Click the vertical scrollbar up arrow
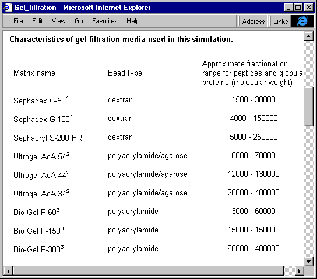Viewport: 317px width, 279px height. coord(308,36)
